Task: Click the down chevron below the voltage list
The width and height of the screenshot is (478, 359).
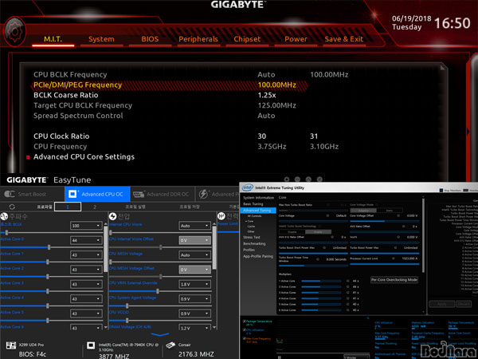Action: pyautogui.click(x=162, y=333)
